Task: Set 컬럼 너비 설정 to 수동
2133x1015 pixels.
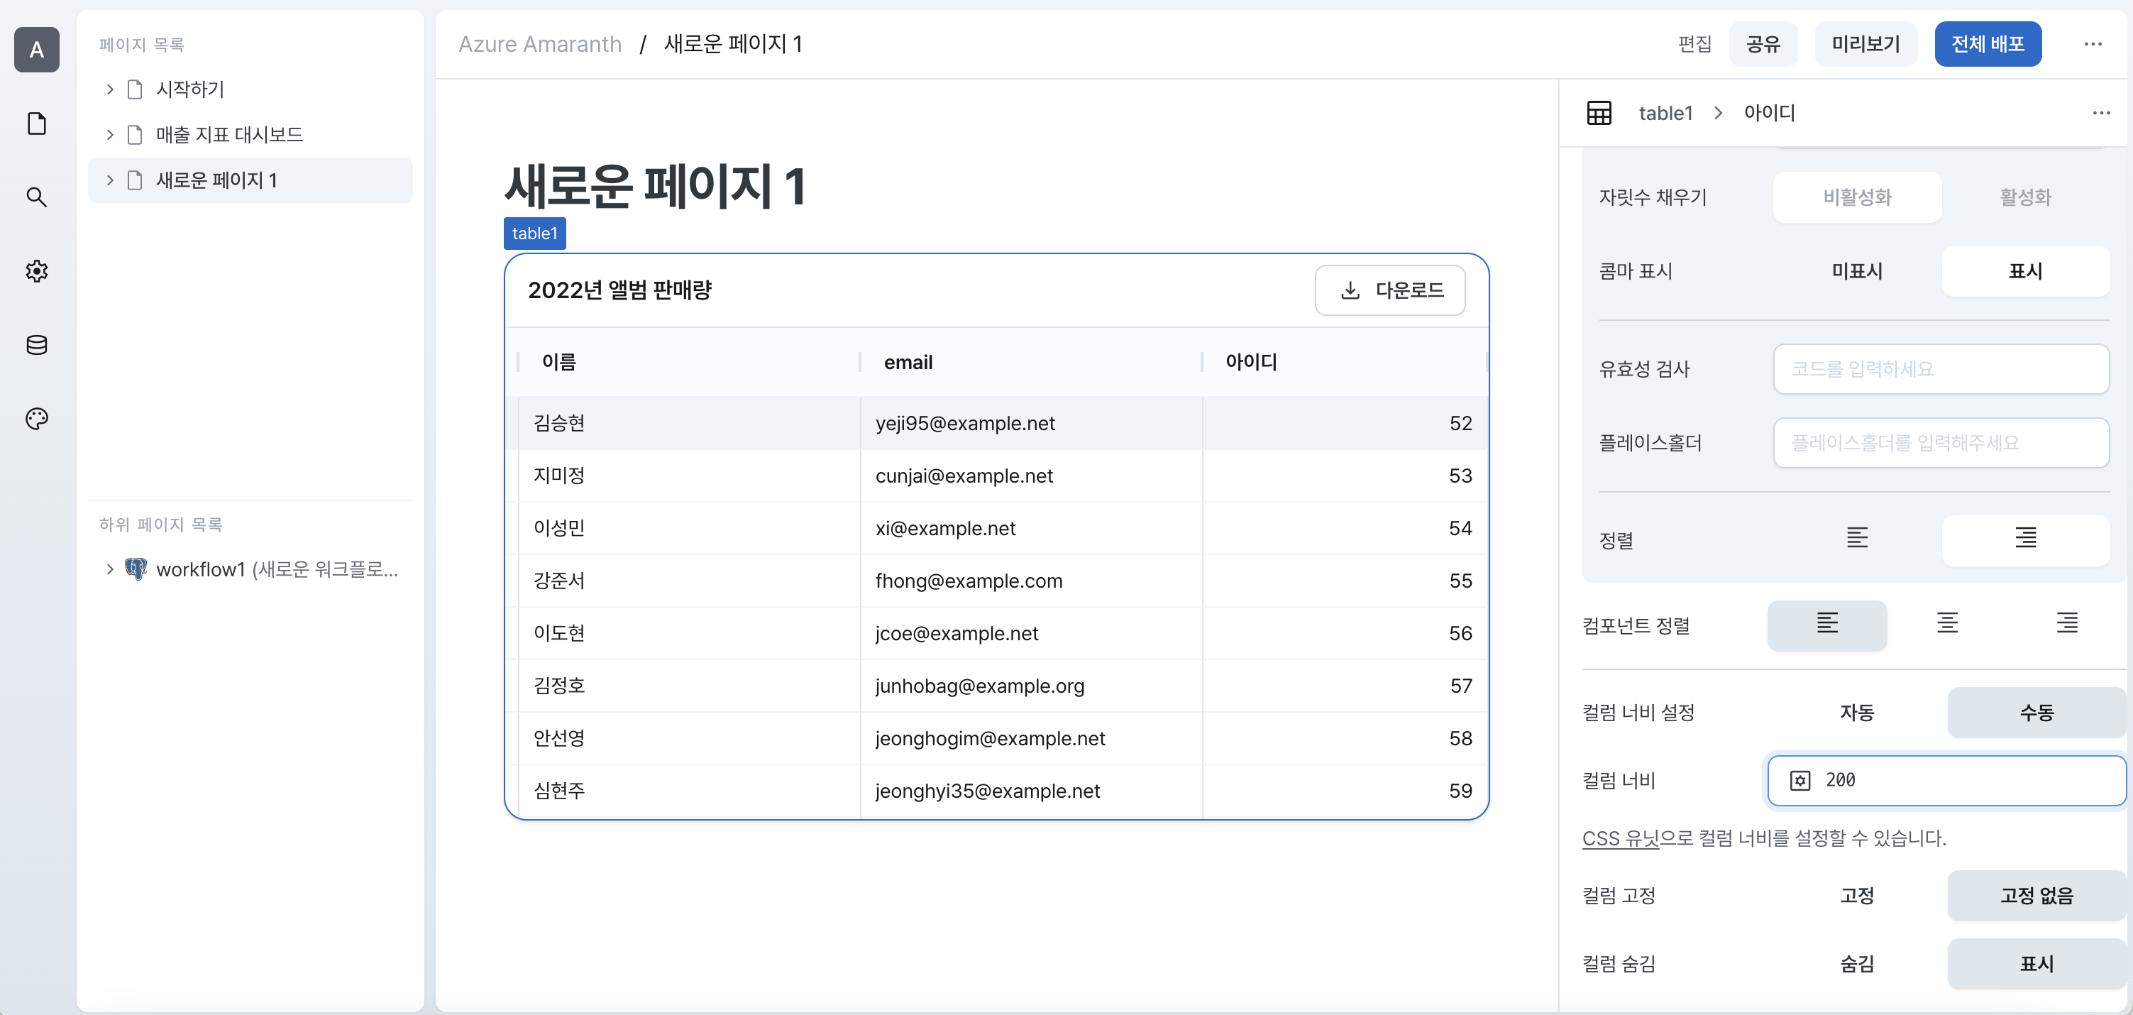Action: 2036,712
